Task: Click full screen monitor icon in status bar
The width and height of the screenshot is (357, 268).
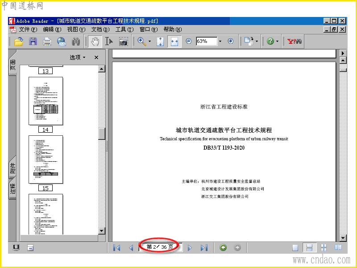Action: coord(16,247)
